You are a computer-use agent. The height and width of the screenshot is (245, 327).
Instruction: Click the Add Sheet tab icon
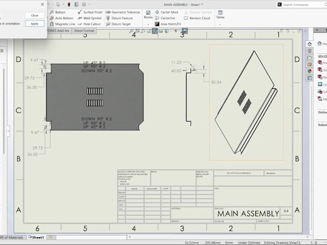tap(50, 237)
